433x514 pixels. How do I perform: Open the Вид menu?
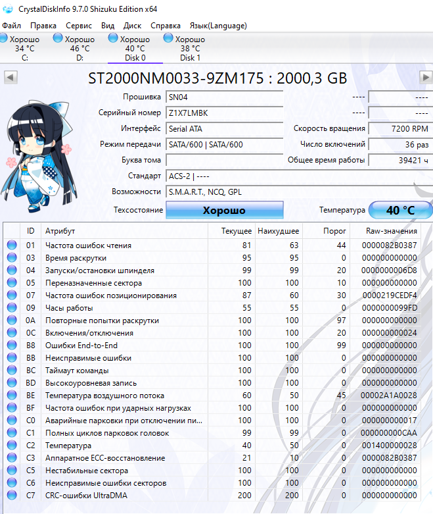(108, 26)
